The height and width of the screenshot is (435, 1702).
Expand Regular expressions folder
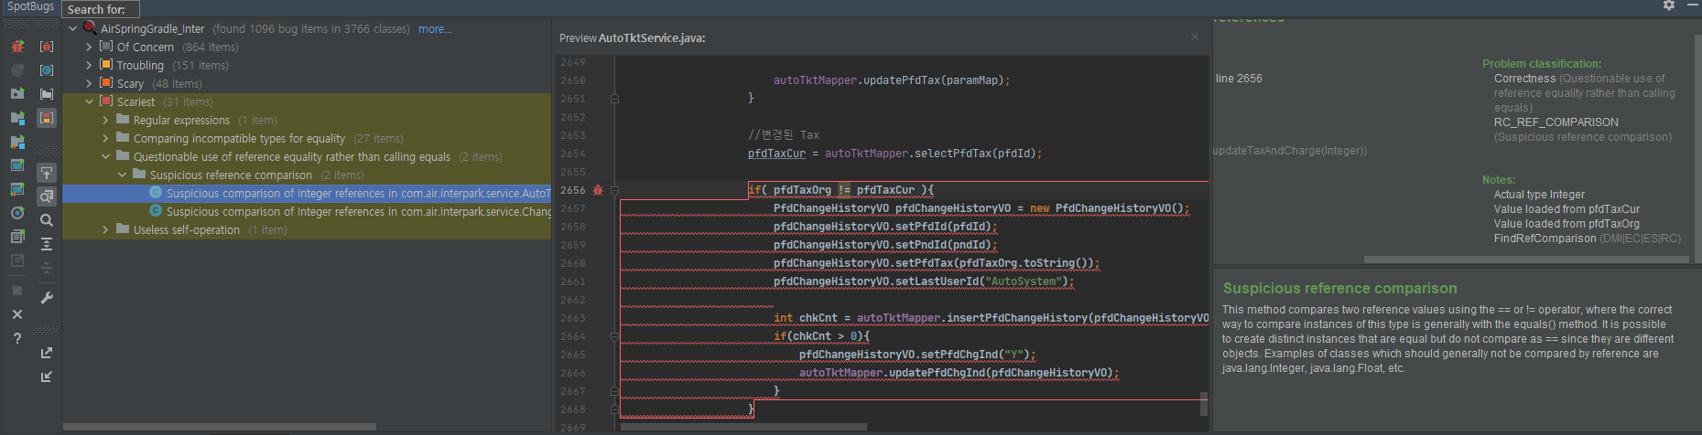coord(105,120)
